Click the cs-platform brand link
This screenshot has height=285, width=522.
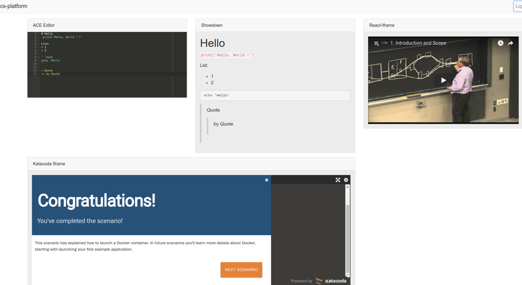(14, 6)
